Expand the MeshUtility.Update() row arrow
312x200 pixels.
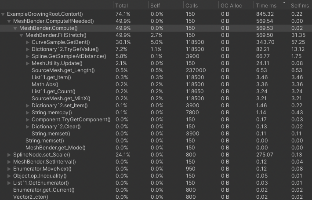point(28,63)
